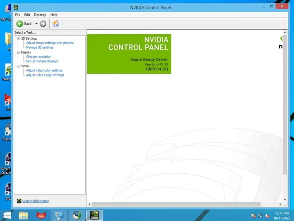The height and width of the screenshot is (221, 294).
Task: Maximize the NVIDIA Control Panel window
Action: coord(272,7)
